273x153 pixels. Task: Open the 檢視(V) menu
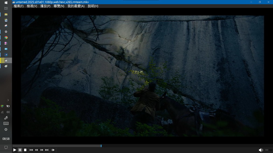tap(32, 6)
